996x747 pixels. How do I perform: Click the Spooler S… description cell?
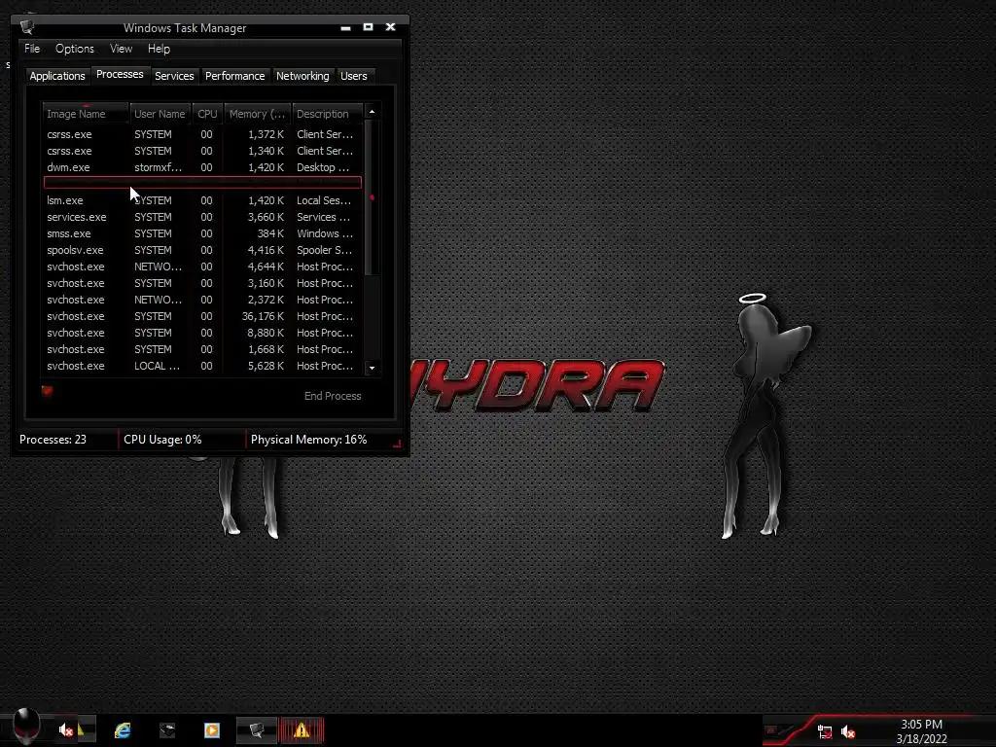click(324, 250)
